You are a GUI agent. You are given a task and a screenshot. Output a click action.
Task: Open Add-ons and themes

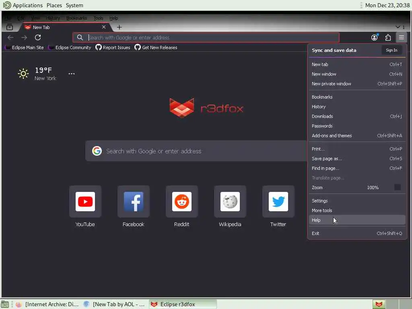(x=357, y=136)
